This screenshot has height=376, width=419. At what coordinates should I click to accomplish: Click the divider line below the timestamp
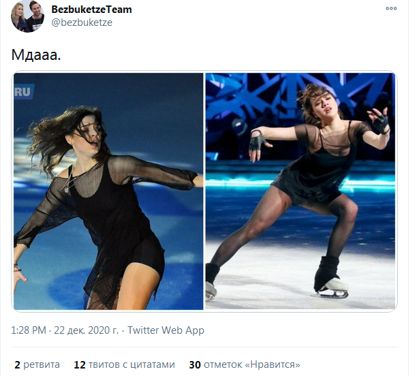[x=204, y=347]
